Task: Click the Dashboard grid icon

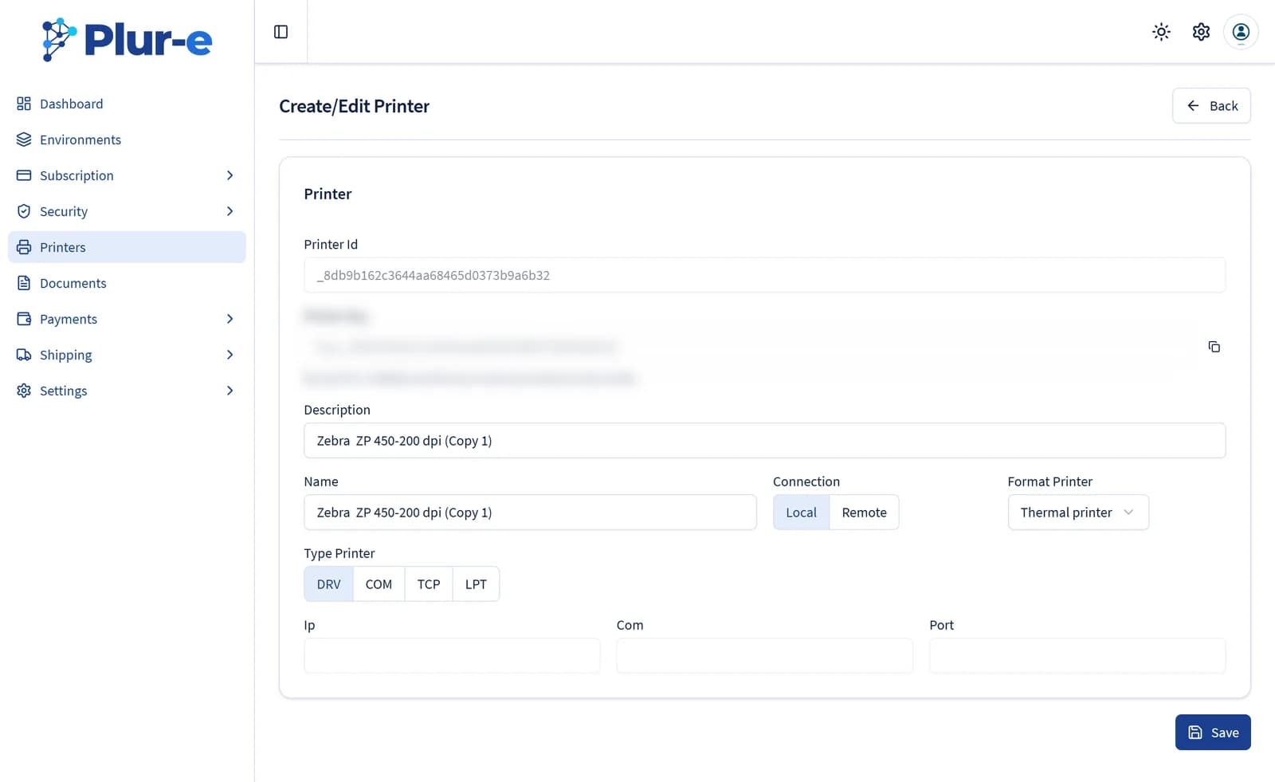Action: click(x=24, y=104)
